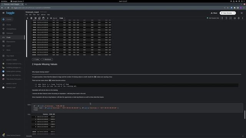
Task: Click the third resource usage meter
Action: (x=230, y=18)
